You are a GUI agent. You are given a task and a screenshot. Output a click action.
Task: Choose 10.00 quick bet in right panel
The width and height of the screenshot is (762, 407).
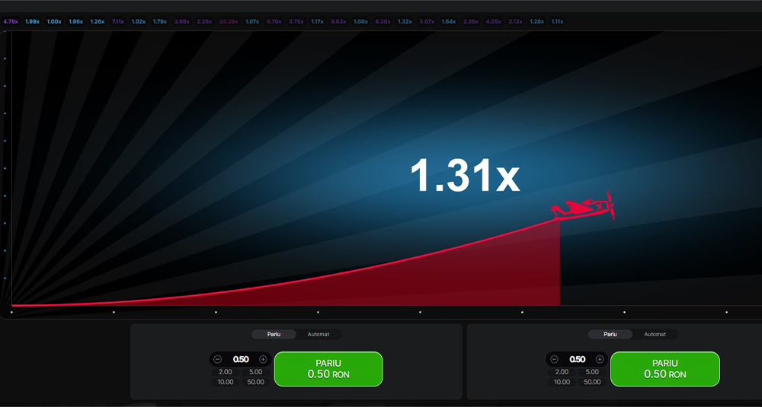[562, 382]
